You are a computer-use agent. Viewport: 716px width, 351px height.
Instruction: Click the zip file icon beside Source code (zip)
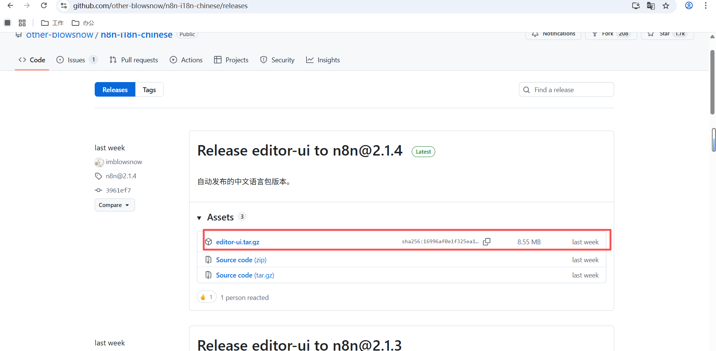pos(208,260)
